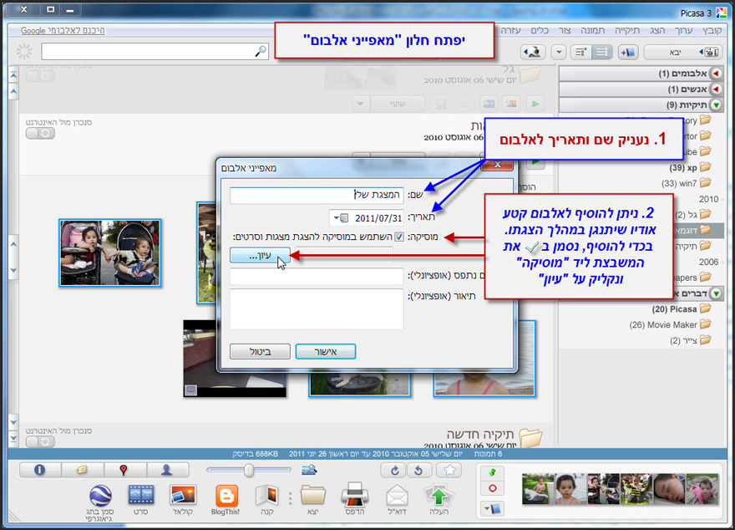Click the BlogThis! Blogger icon

(226, 499)
